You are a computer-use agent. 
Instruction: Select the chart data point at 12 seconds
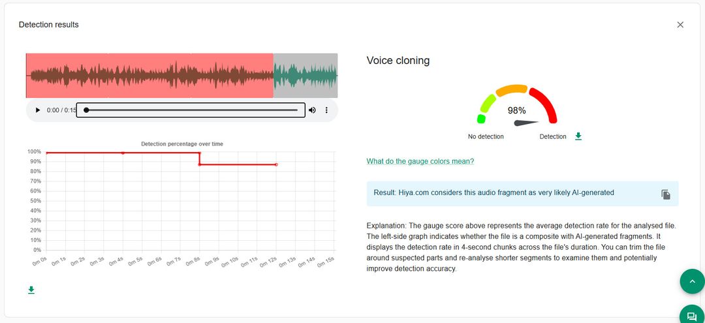coord(276,164)
